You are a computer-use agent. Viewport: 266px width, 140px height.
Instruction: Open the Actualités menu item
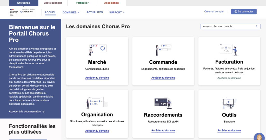(95, 12)
